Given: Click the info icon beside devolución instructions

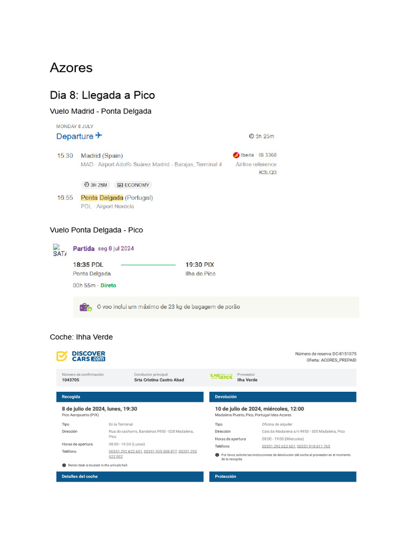Looking at the screenshot, I should tap(217, 455).
